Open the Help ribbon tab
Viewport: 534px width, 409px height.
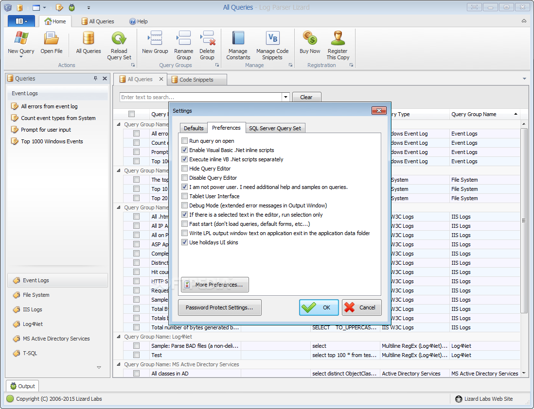pyautogui.click(x=138, y=21)
